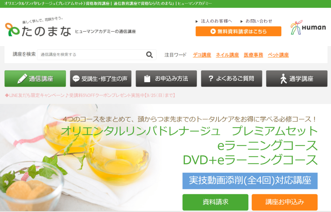This screenshot has height=212, width=331.
Task: Click the question mark icon on よくあるご質問
Action: click(211, 79)
